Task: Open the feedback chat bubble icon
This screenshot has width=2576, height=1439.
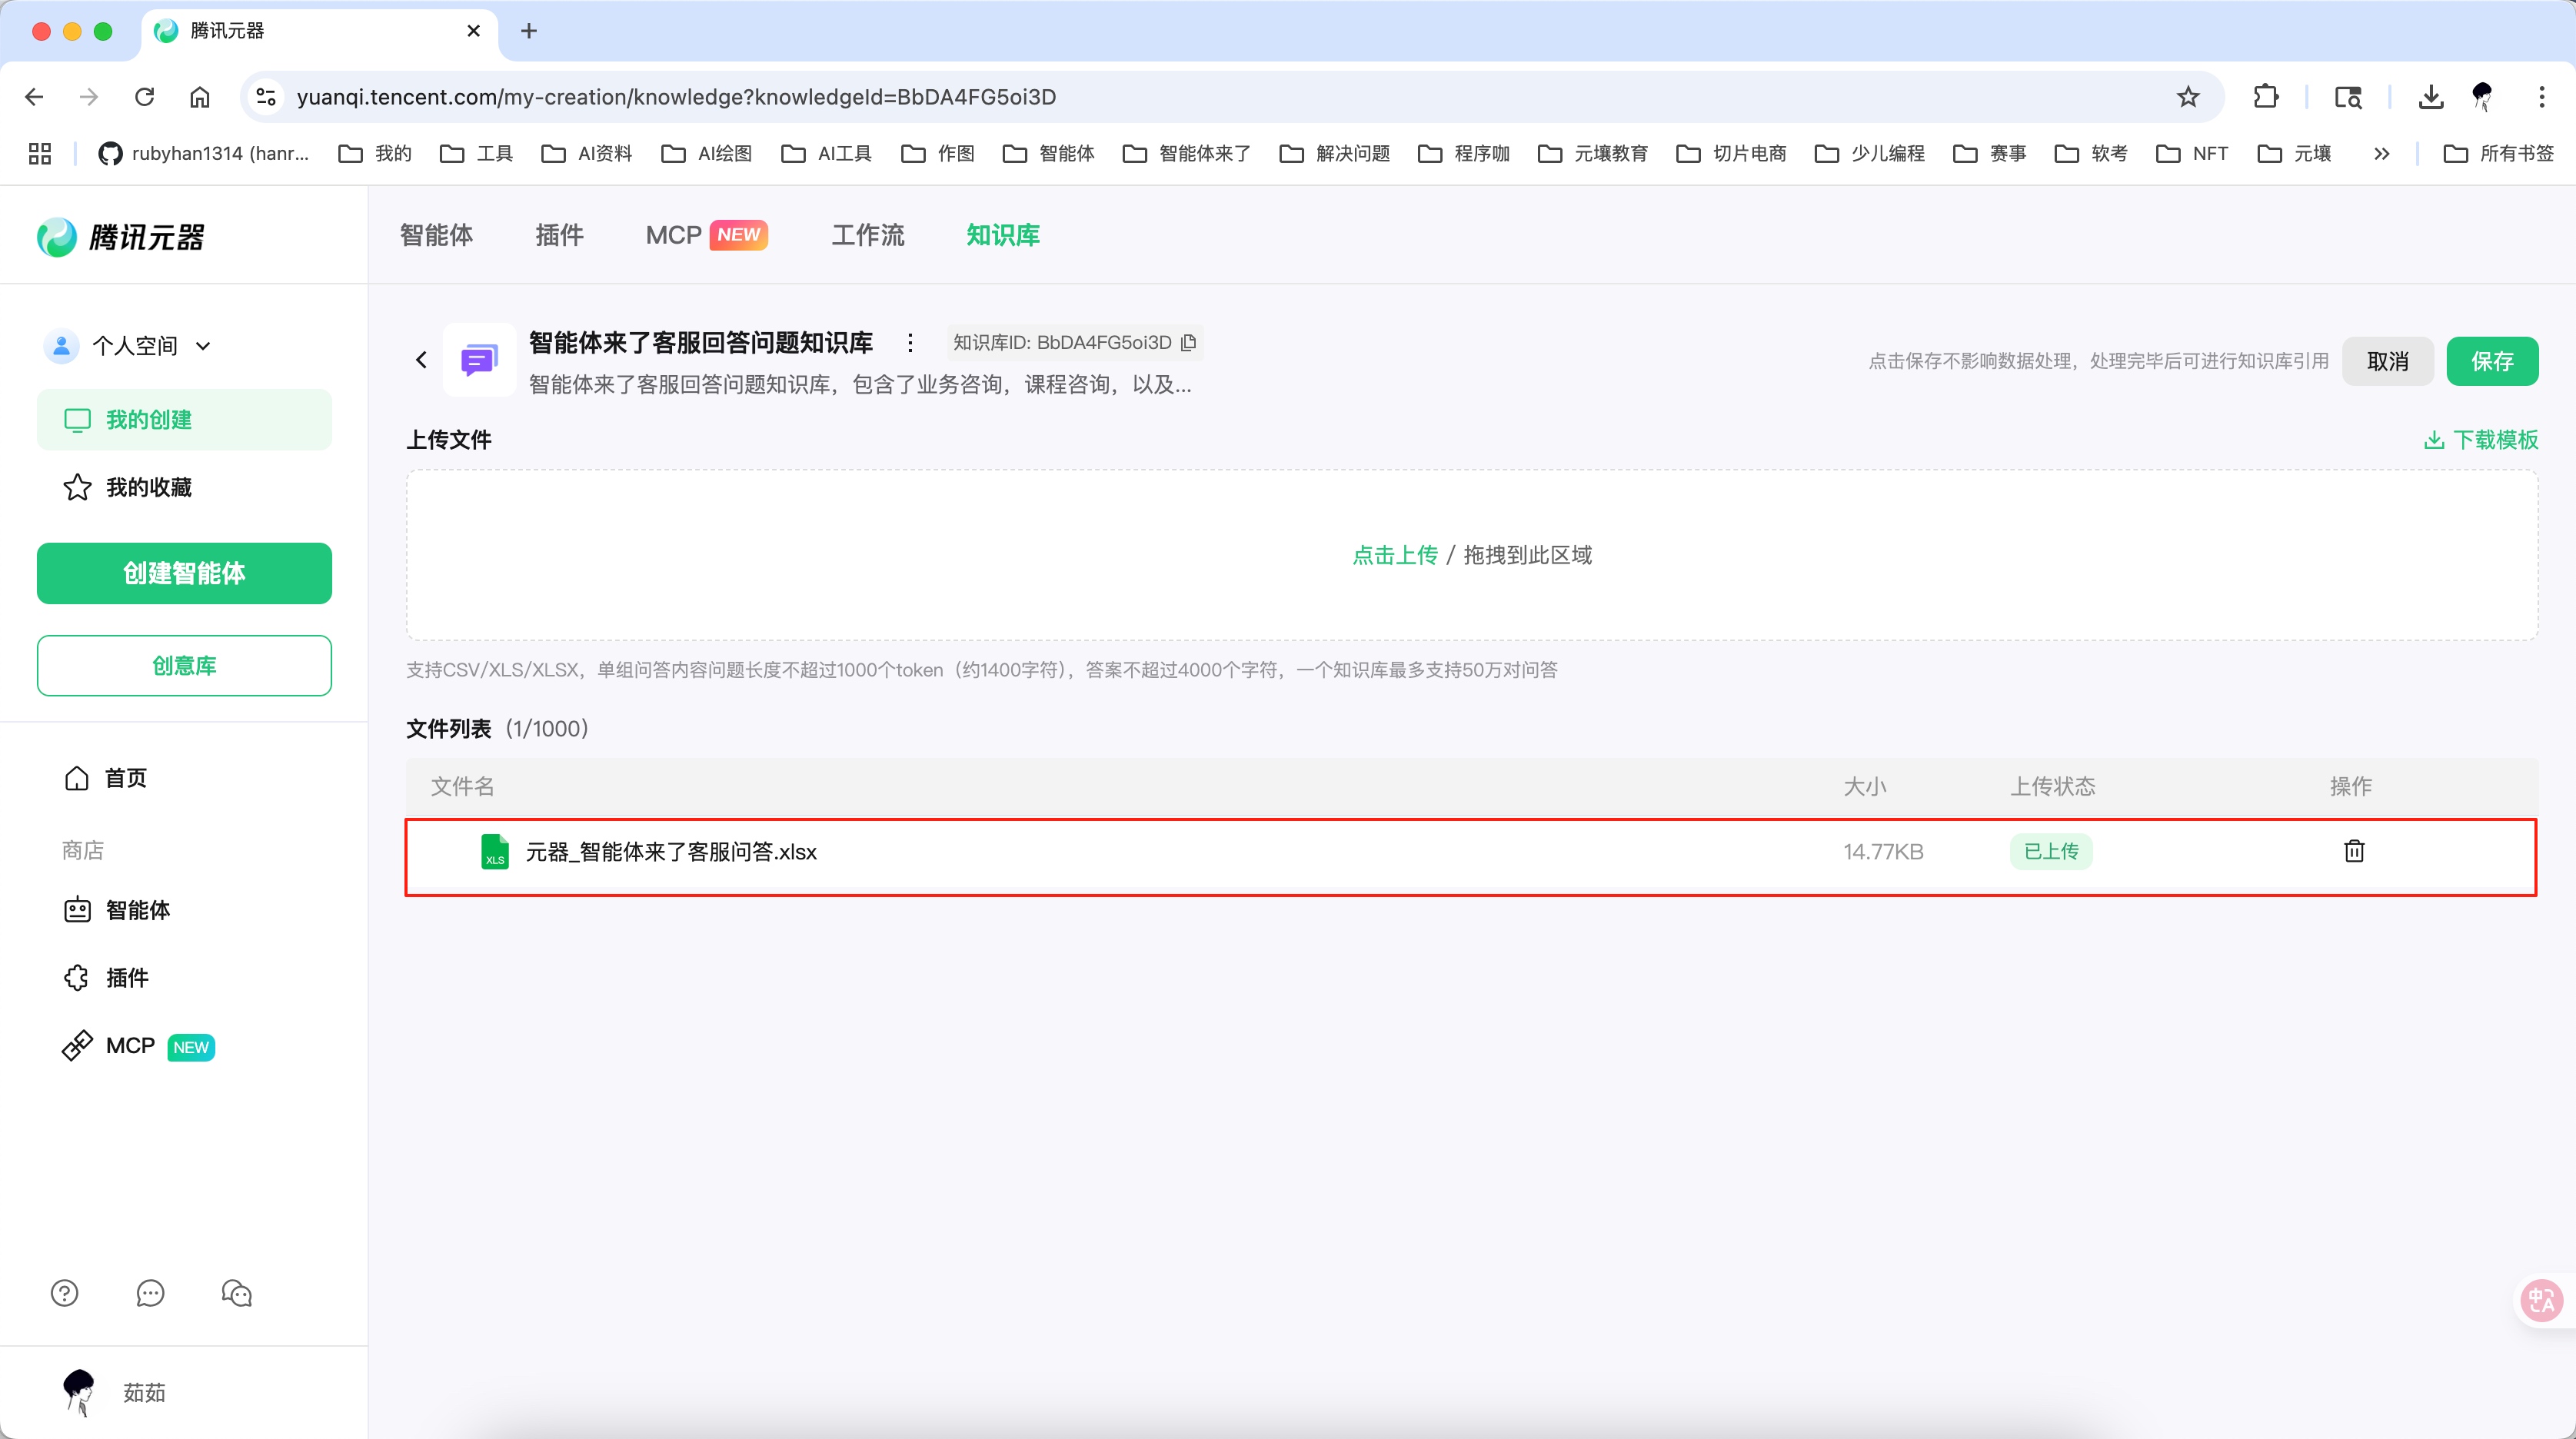Action: coord(150,1293)
